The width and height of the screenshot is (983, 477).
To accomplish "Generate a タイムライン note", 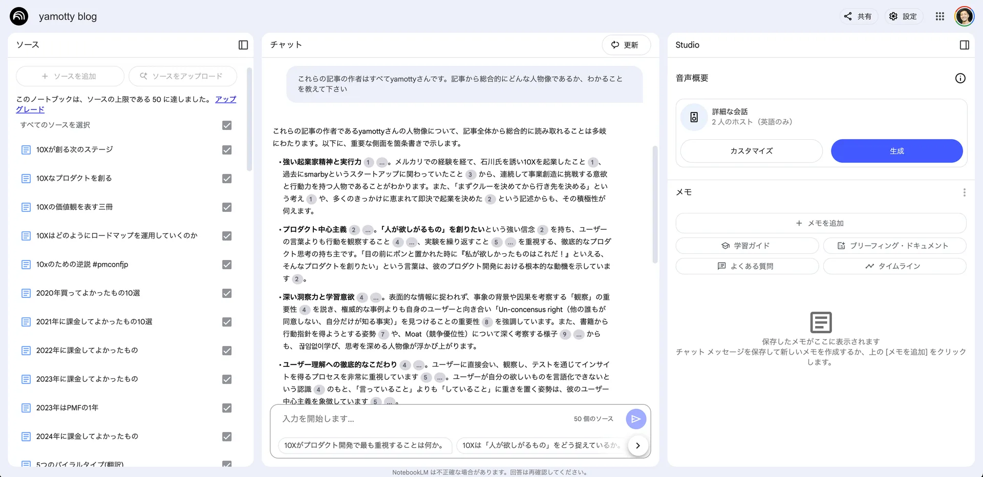I will 894,266.
